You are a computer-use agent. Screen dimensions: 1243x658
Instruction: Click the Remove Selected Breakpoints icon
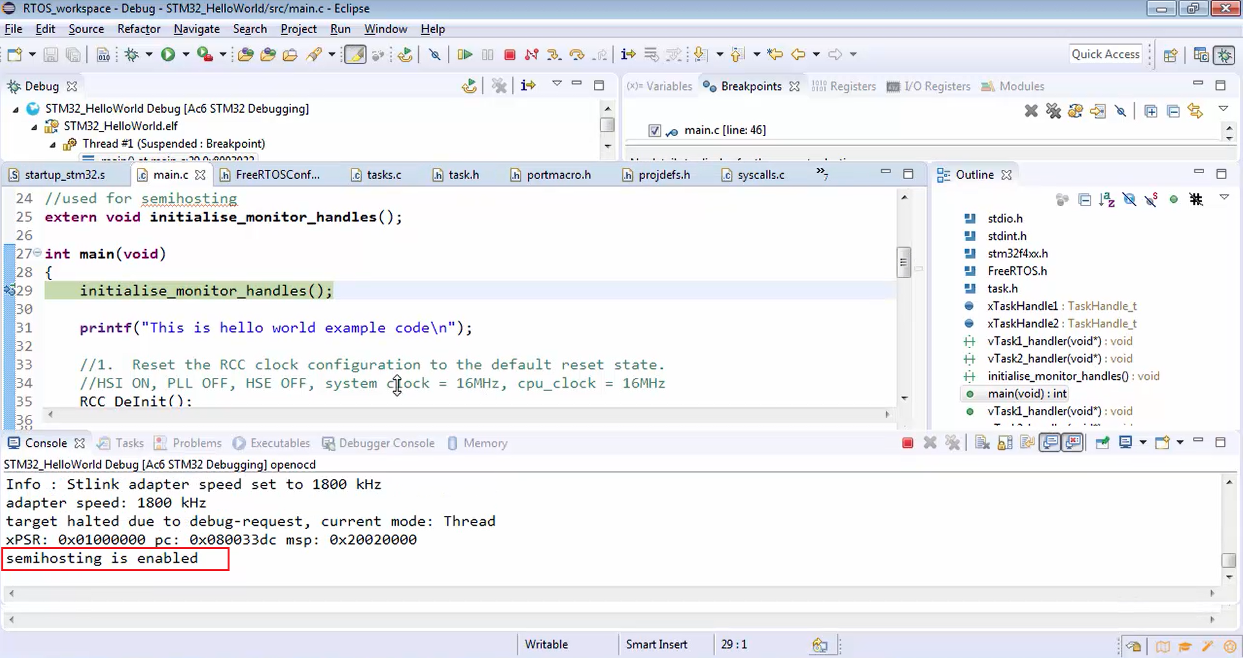(1031, 111)
